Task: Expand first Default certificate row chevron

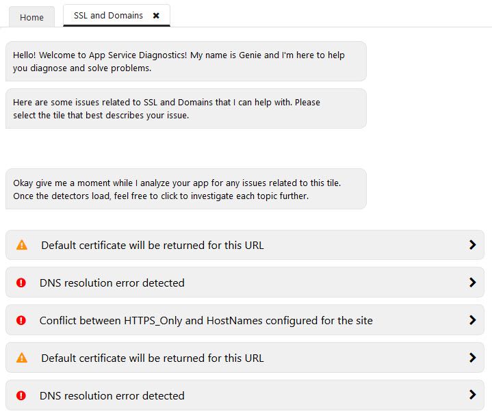Action: [473, 245]
